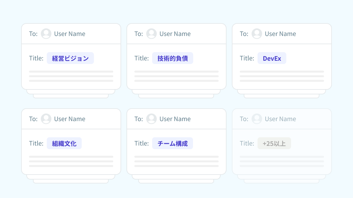Screen dimensions: 353x198
Task: Select the 組織文化 title tag
Action: pos(64,143)
